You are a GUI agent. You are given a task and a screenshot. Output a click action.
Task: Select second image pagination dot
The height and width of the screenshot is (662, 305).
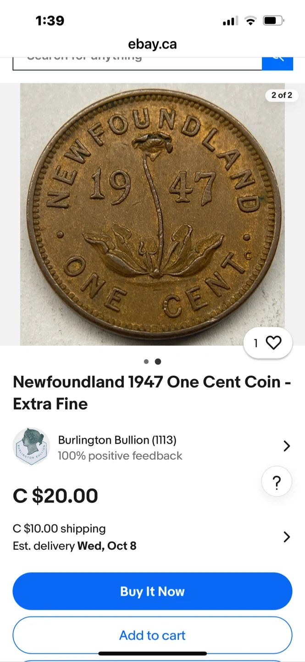pos(158,361)
